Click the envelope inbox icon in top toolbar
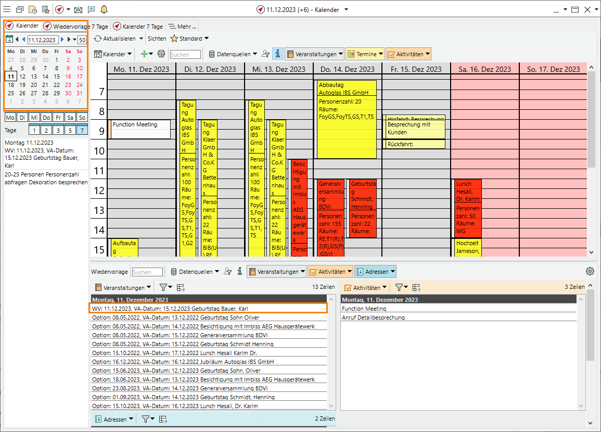Viewport: 601px width, 432px height. (x=78, y=9)
